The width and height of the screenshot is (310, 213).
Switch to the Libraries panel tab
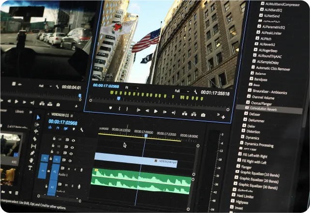(x=20, y=111)
